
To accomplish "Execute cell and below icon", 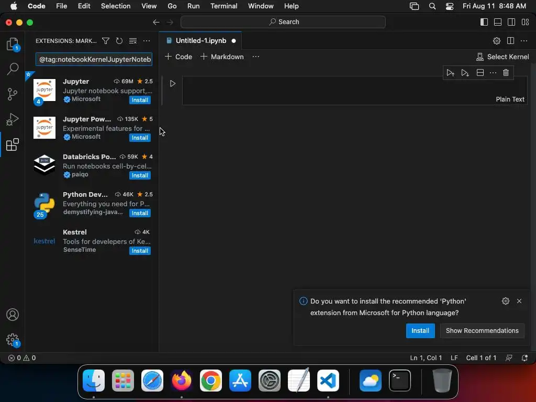I will [465, 73].
